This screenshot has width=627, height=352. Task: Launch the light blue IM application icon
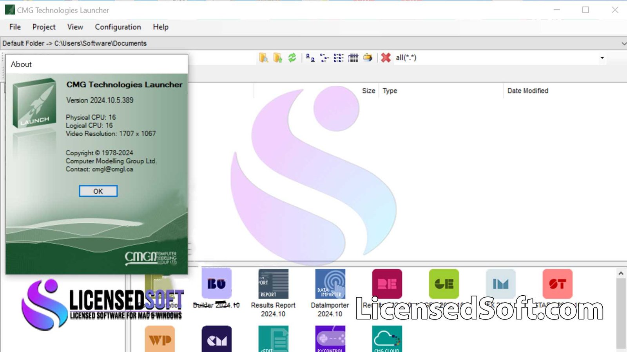pyautogui.click(x=501, y=284)
